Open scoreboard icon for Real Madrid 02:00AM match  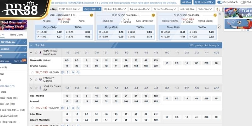pos(62,108)
